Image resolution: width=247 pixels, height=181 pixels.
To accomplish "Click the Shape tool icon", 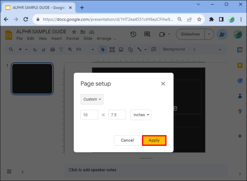I will click(130, 50).
